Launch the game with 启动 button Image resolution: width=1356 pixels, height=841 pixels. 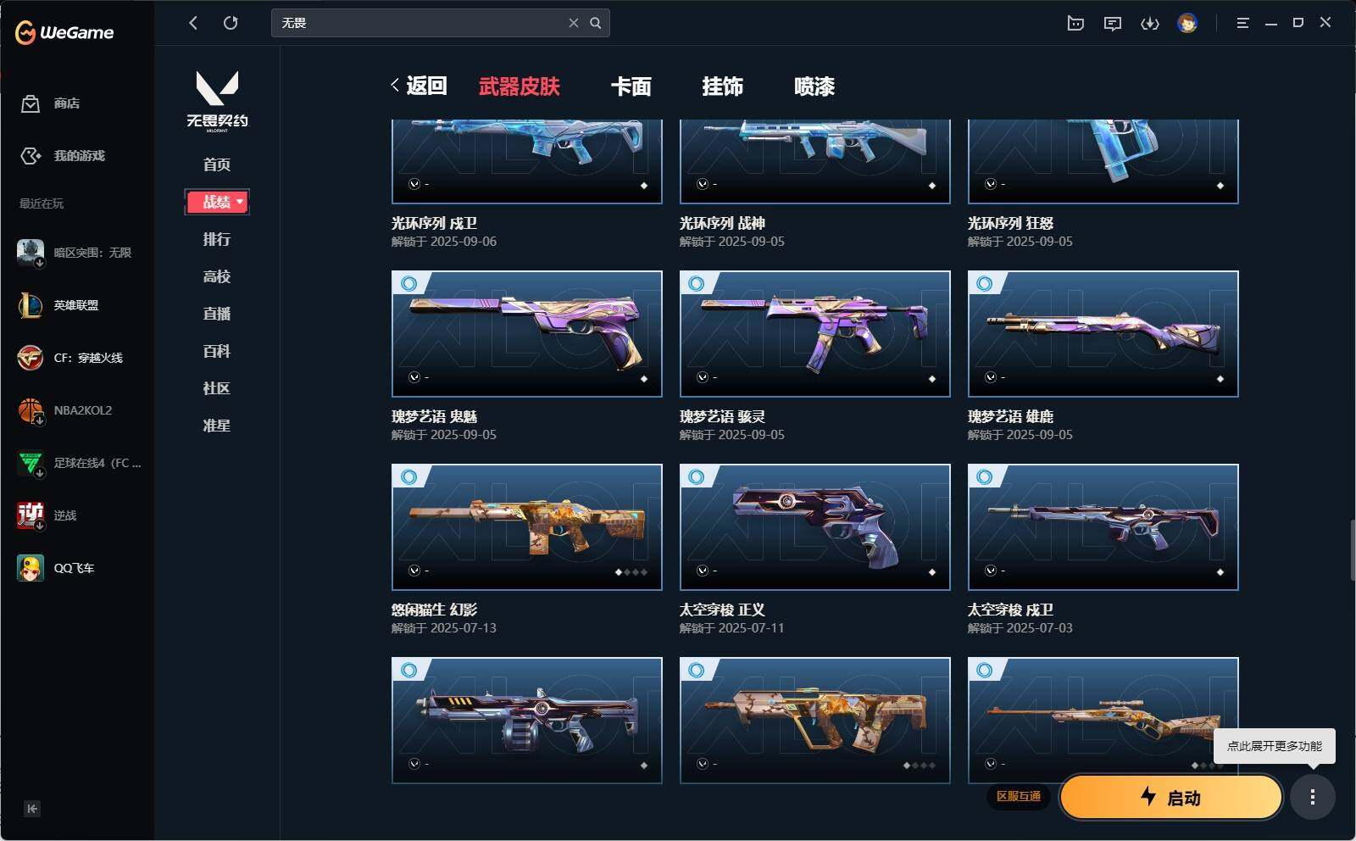[1170, 797]
